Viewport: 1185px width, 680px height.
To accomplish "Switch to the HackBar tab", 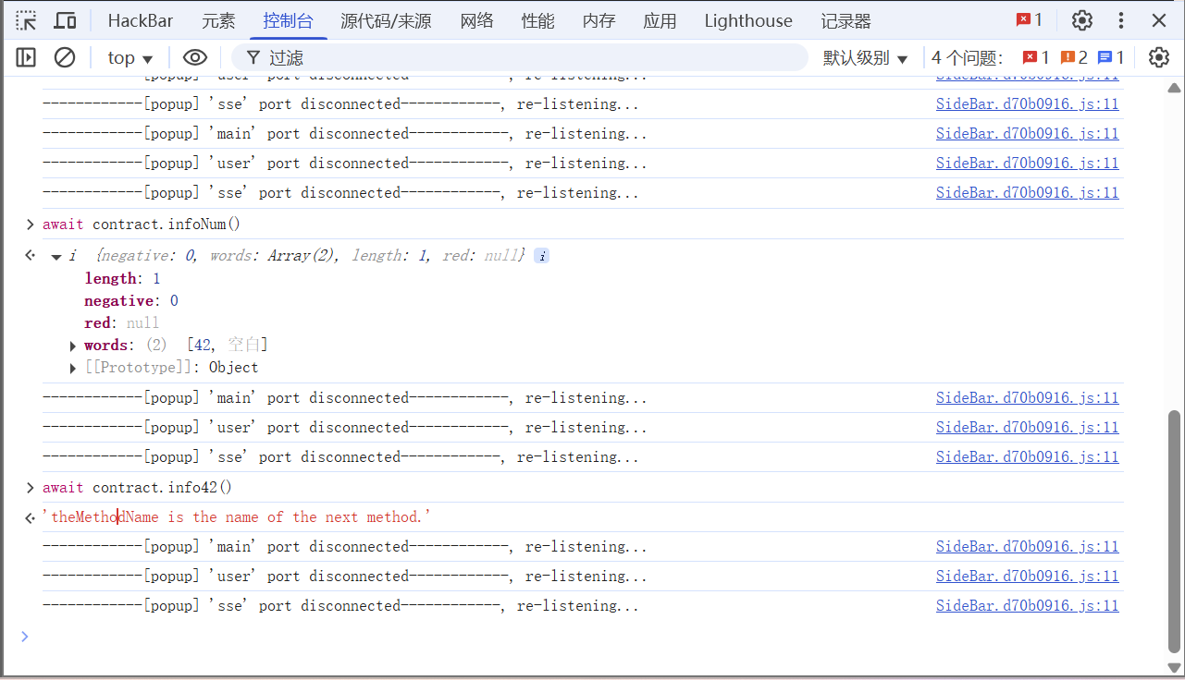I will pyautogui.click(x=141, y=20).
